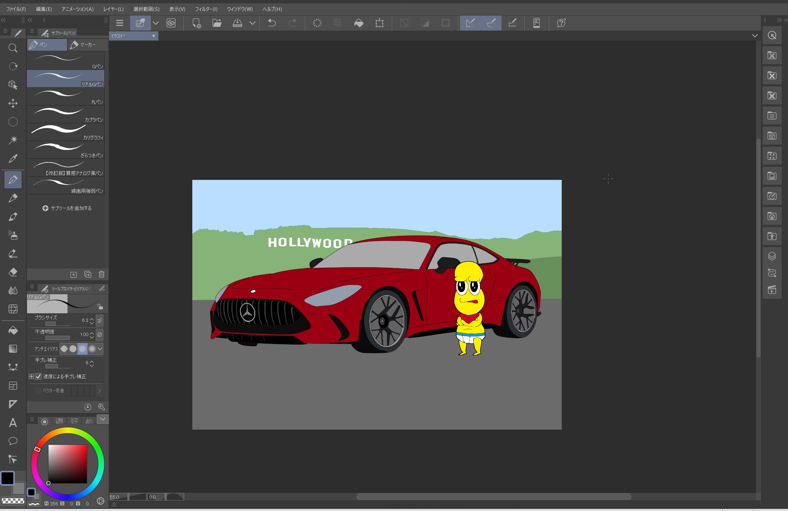Switch to the マーカー sub tool tab
Screen dimensions: 788x511
pyautogui.click(x=87, y=45)
